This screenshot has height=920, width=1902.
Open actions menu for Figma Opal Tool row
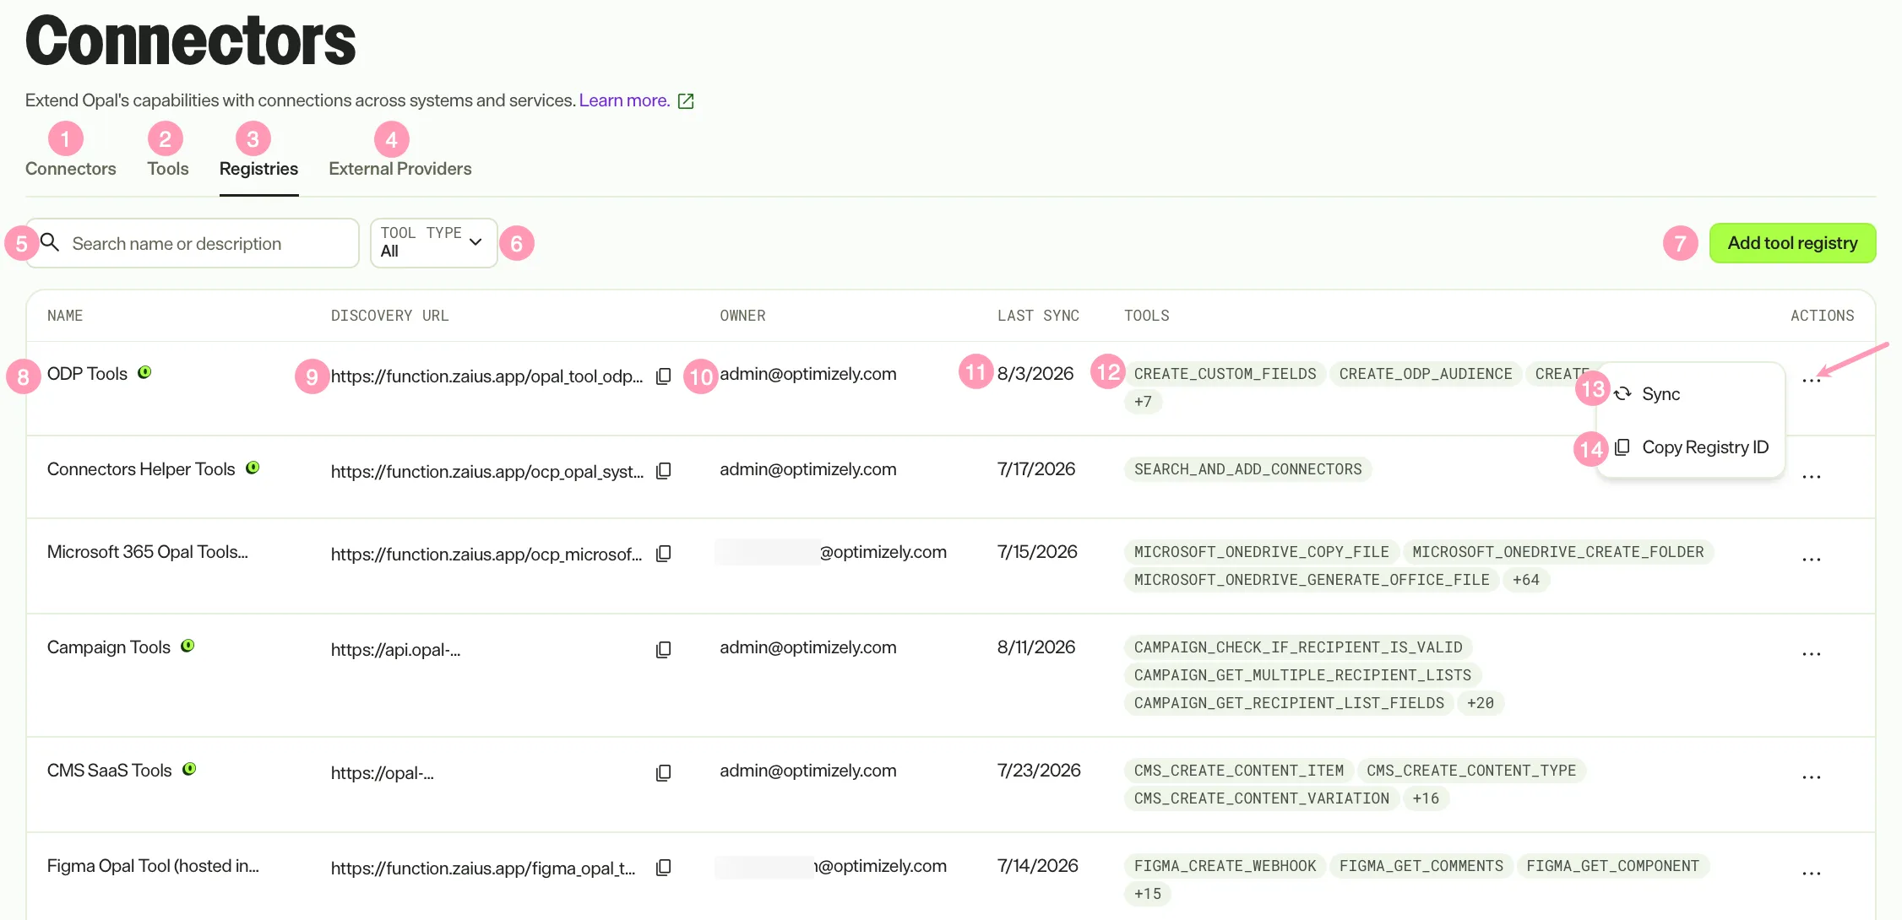[1811, 874]
